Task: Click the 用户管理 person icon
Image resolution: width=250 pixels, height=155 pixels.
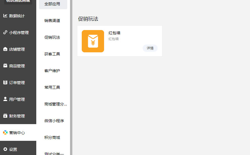Action: 5,99
